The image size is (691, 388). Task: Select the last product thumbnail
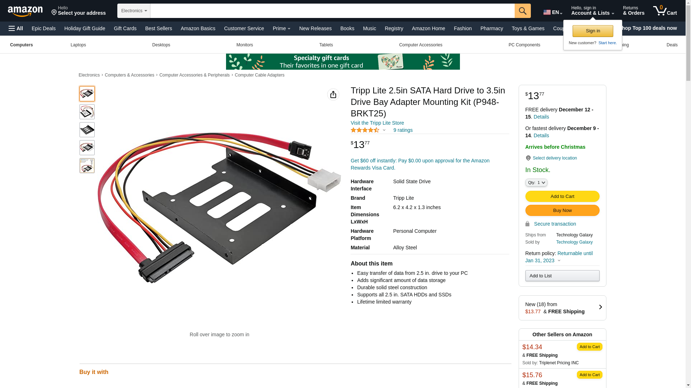coord(87,166)
